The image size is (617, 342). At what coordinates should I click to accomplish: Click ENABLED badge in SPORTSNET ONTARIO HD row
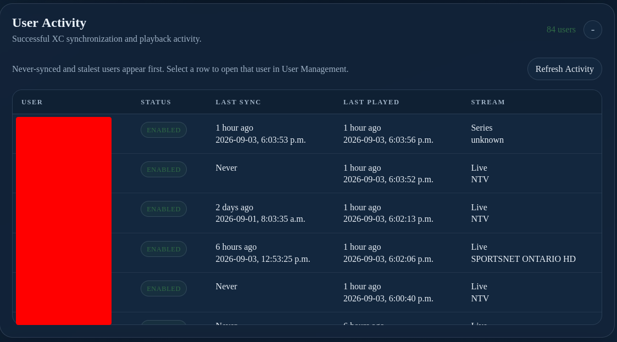click(x=164, y=249)
